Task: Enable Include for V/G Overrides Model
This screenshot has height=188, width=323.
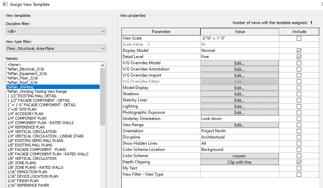Action: 299,63
